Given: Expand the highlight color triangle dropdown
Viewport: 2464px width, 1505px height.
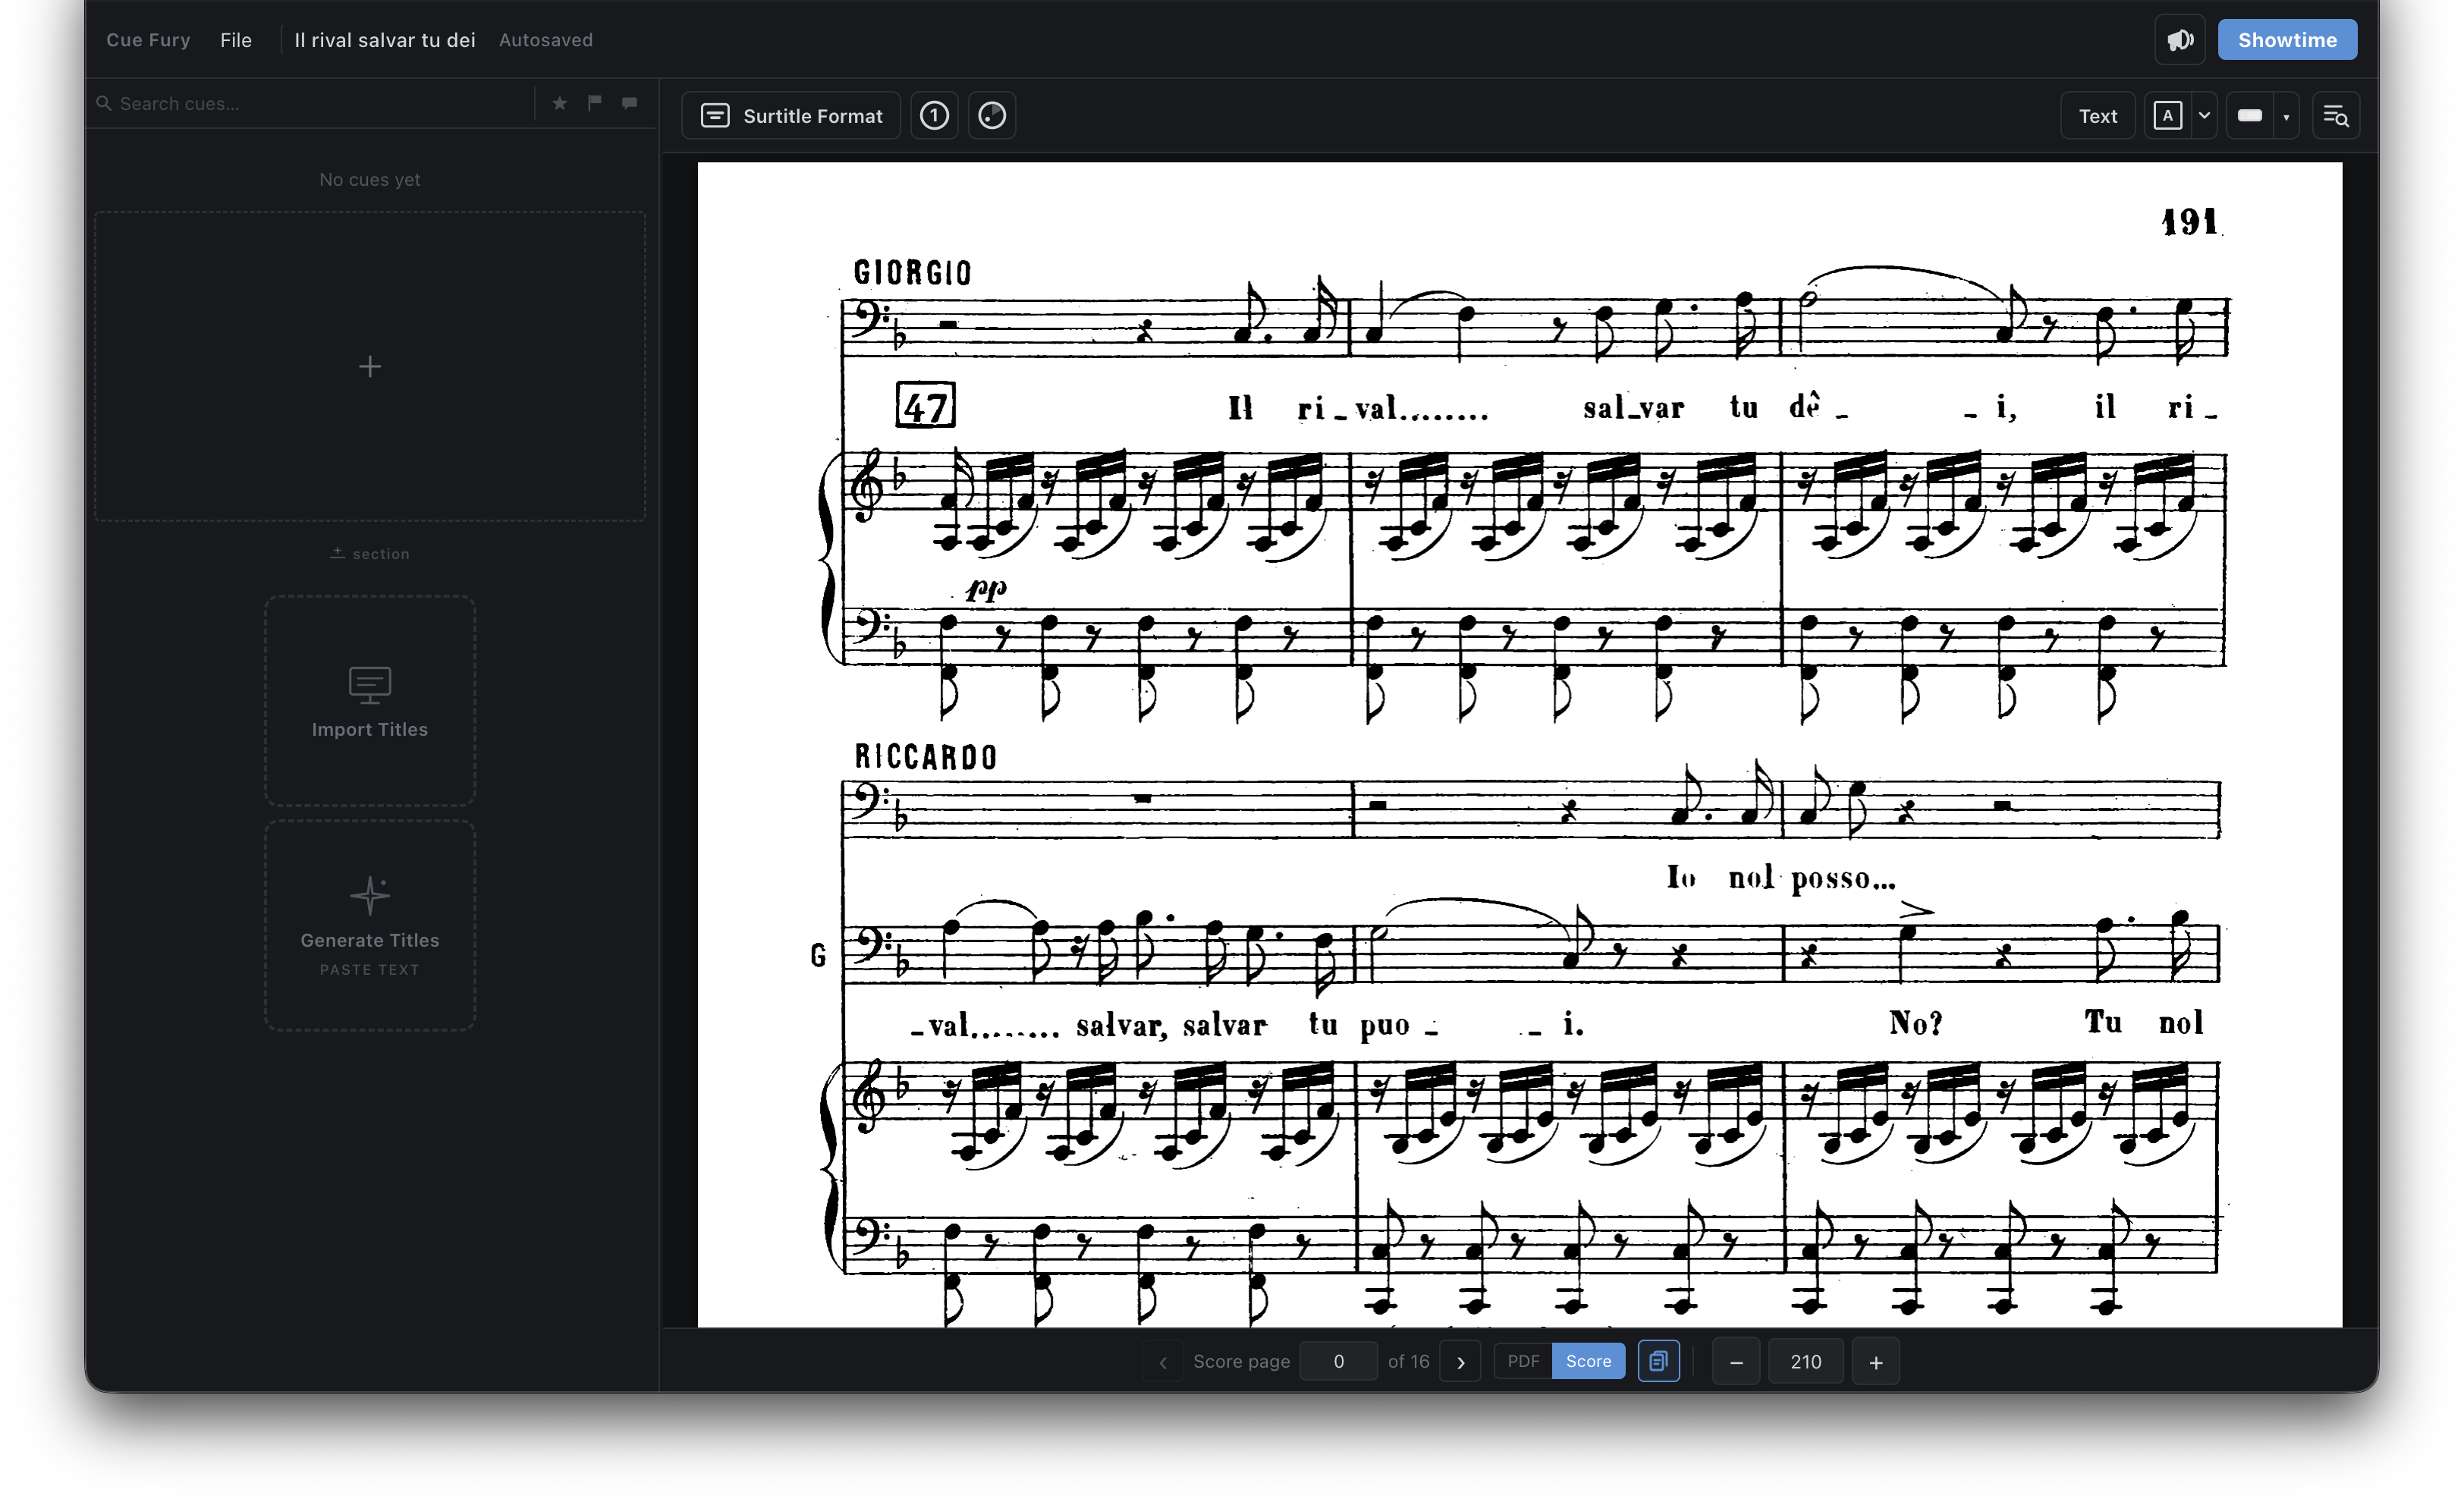Looking at the screenshot, I should [2285, 116].
